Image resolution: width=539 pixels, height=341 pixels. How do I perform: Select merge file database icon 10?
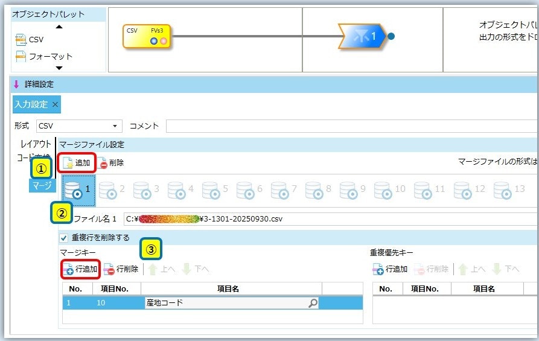point(389,190)
